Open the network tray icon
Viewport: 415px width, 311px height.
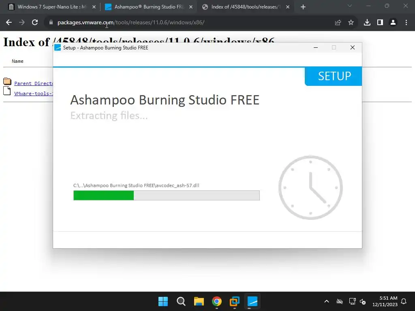pos(352,301)
